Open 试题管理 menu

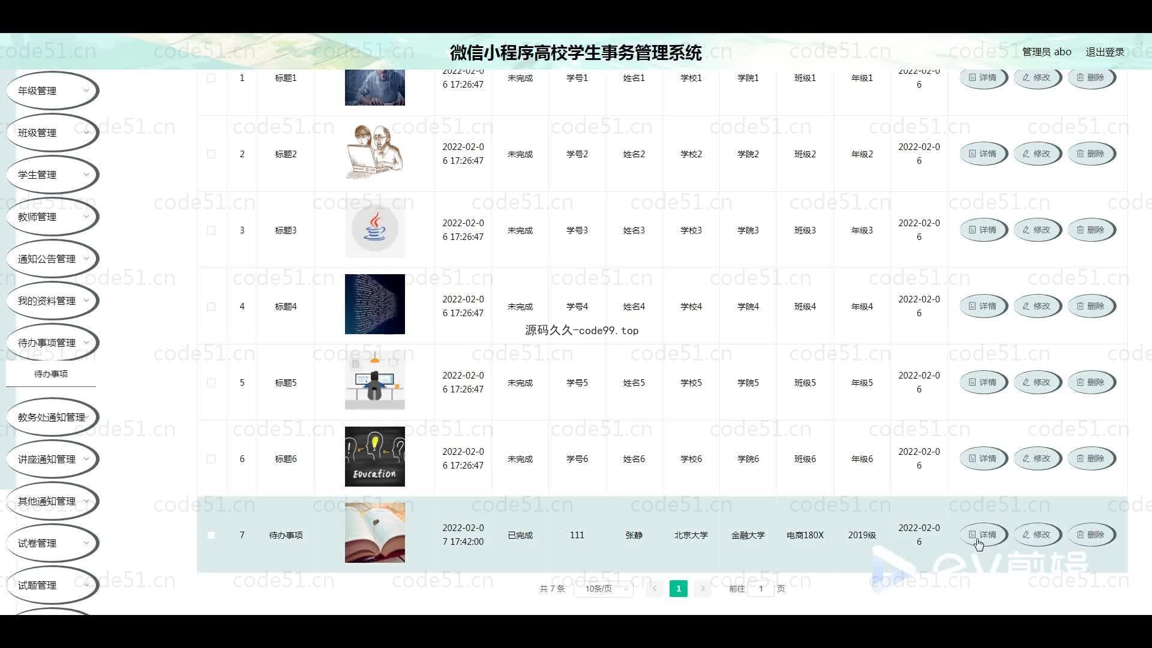[52, 585]
